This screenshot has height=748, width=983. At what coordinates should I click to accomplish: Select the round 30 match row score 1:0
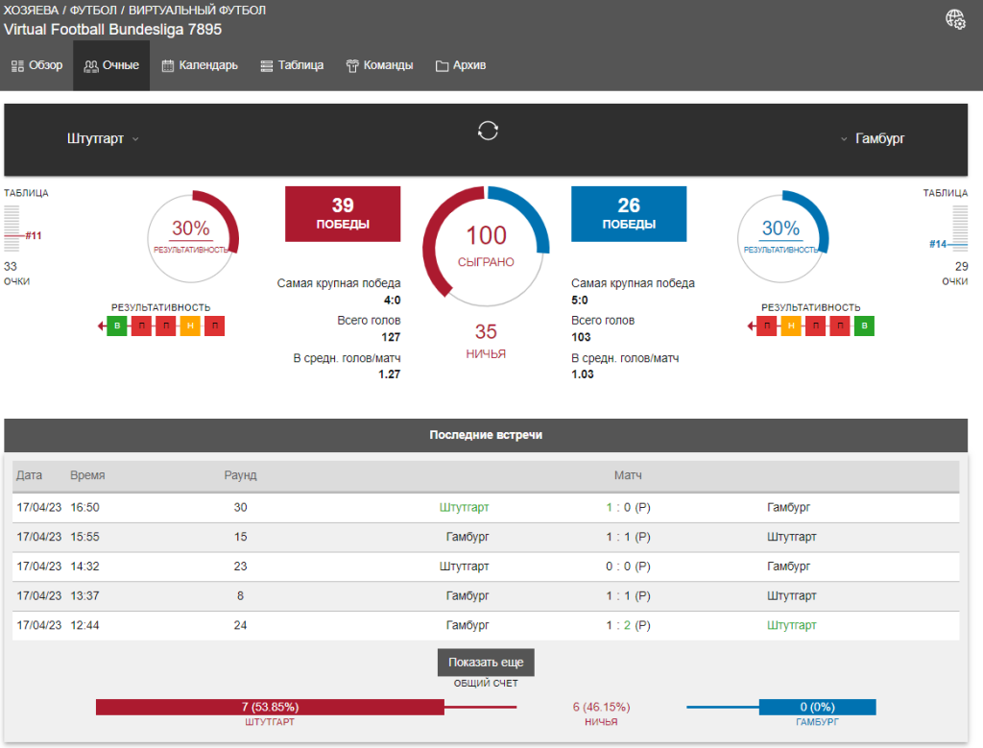tap(628, 507)
